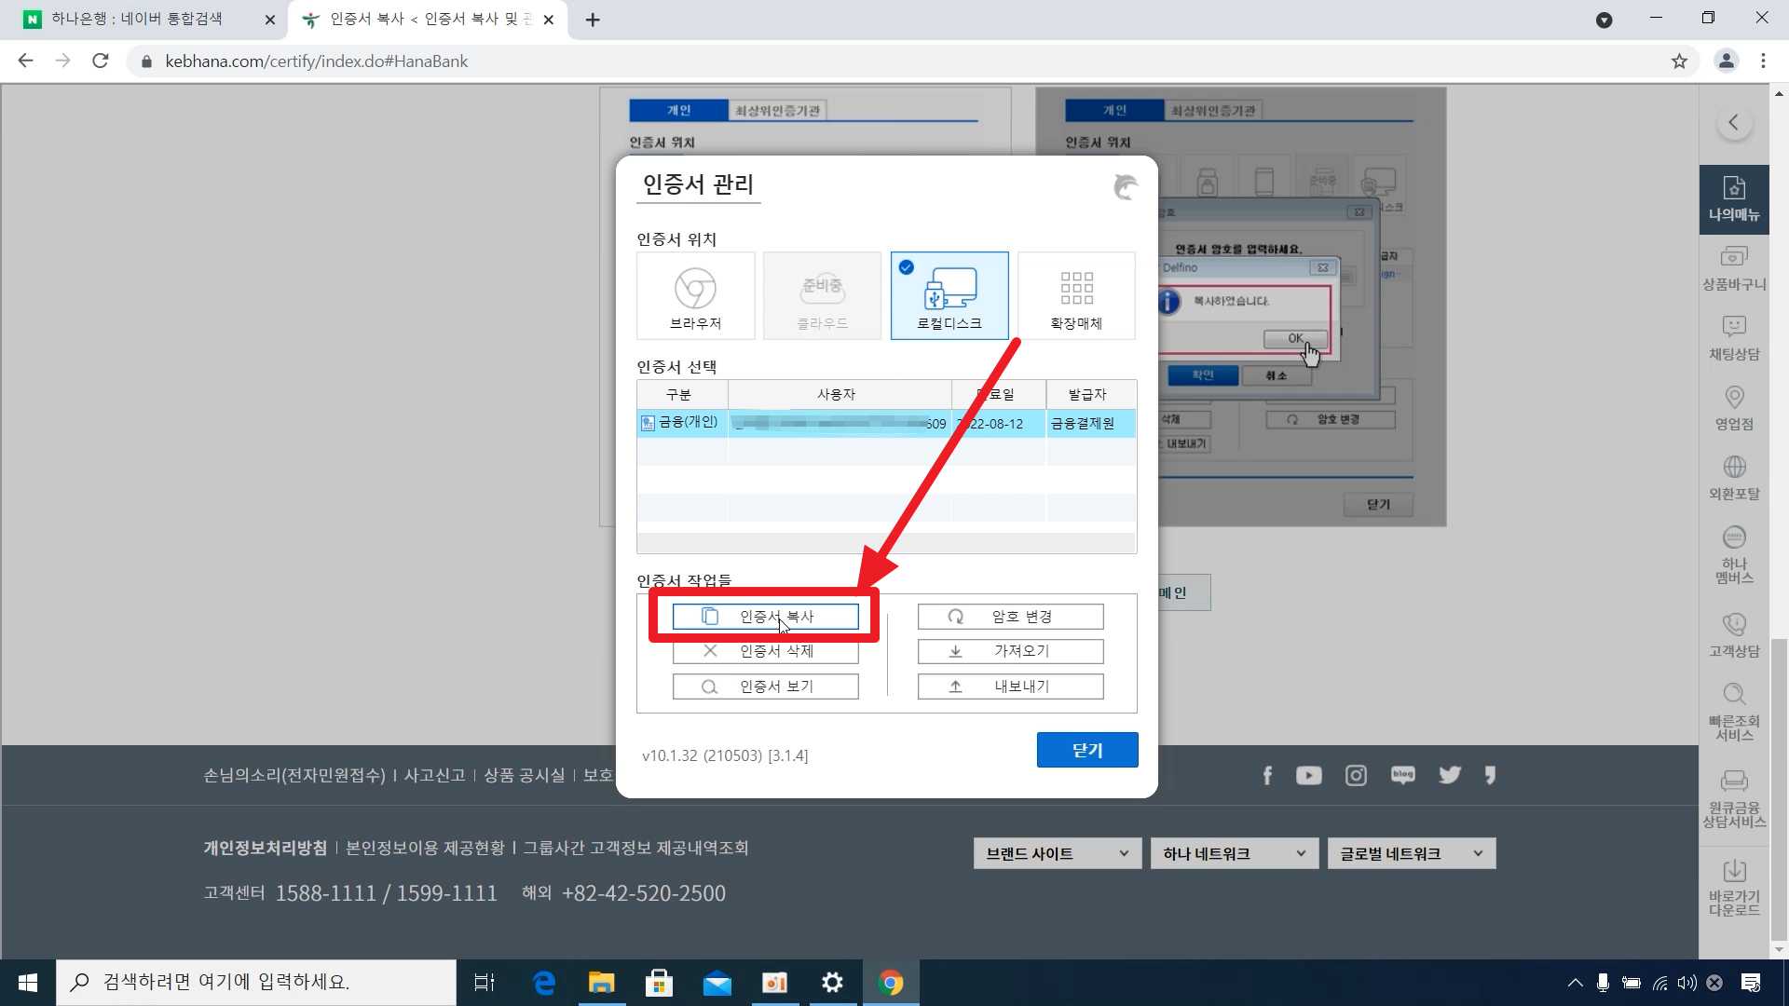Click 닫기 button in dialog
Screen dimensions: 1789x1006
pyautogui.click(x=1086, y=750)
